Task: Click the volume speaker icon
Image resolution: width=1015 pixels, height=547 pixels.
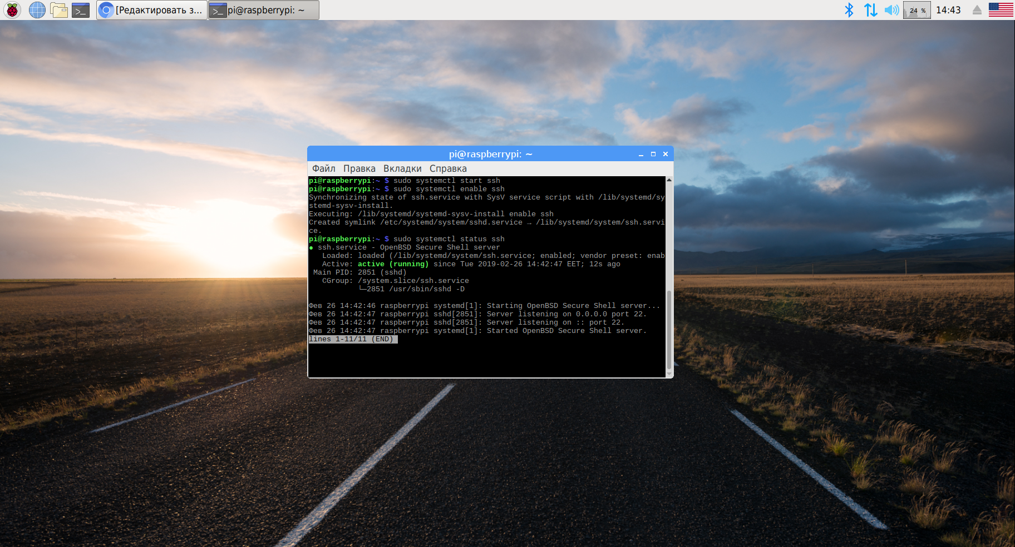Action: click(x=891, y=10)
